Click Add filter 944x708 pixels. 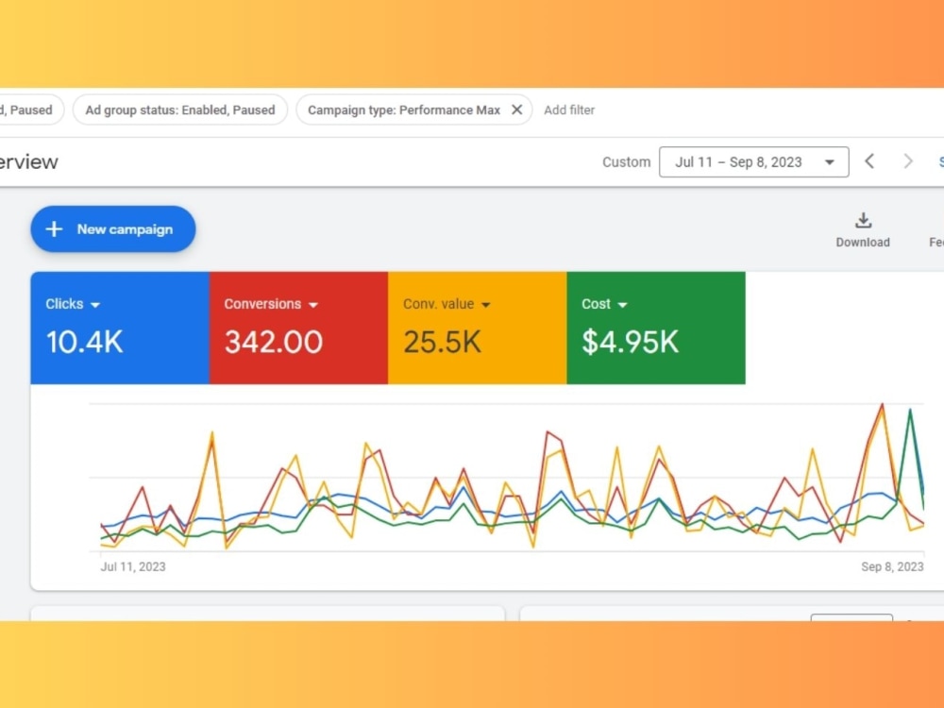point(569,110)
